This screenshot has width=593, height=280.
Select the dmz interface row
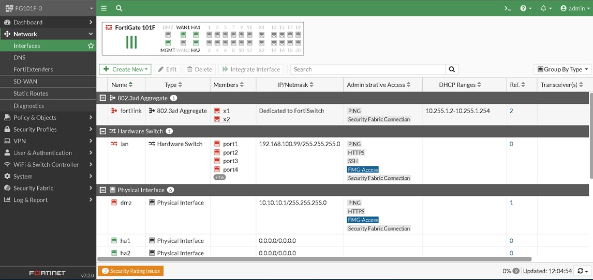[343, 215]
